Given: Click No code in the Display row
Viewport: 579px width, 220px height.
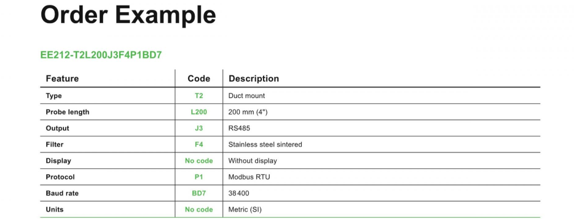Looking at the screenshot, I should pyautogui.click(x=199, y=161).
